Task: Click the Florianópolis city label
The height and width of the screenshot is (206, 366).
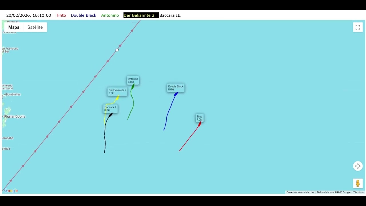Action: tap(14, 116)
